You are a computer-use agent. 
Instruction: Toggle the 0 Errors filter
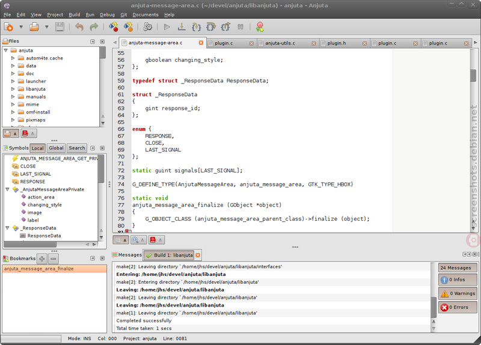click(458, 307)
